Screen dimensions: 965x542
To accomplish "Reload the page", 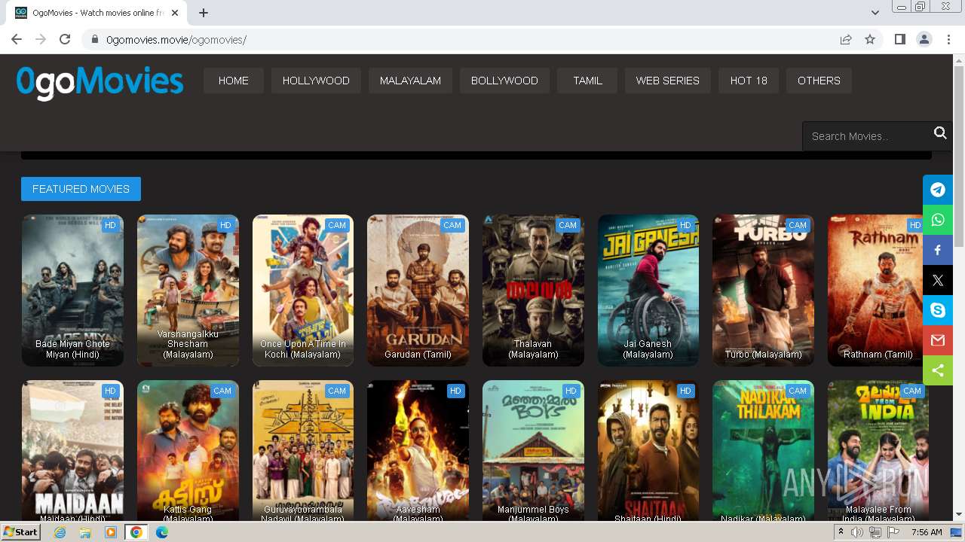I will tap(65, 39).
